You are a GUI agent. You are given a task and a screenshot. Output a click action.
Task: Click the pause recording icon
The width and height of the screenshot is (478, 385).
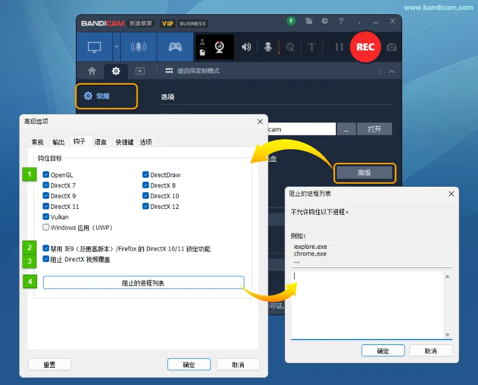[x=339, y=47]
